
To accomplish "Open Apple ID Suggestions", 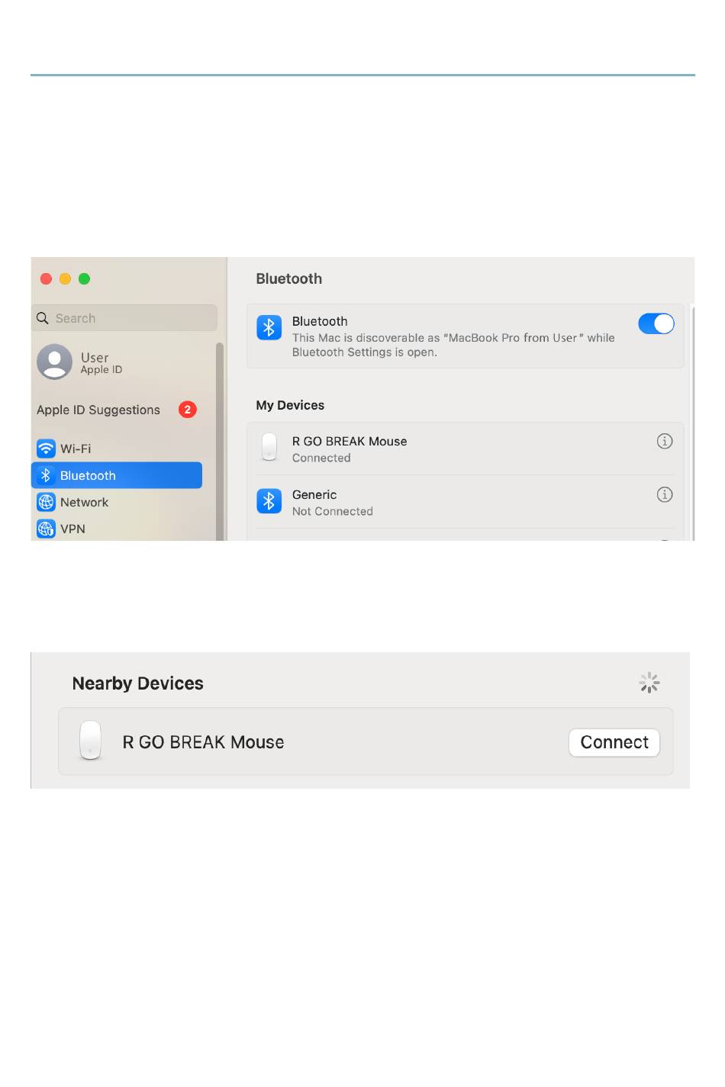I will (117, 410).
